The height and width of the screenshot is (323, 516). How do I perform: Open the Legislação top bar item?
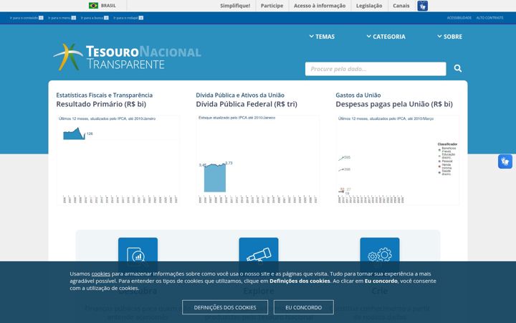(x=369, y=6)
